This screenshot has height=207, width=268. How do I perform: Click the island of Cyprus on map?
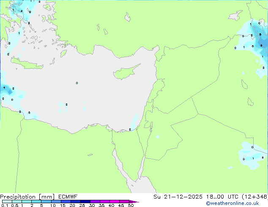(x=126, y=73)
